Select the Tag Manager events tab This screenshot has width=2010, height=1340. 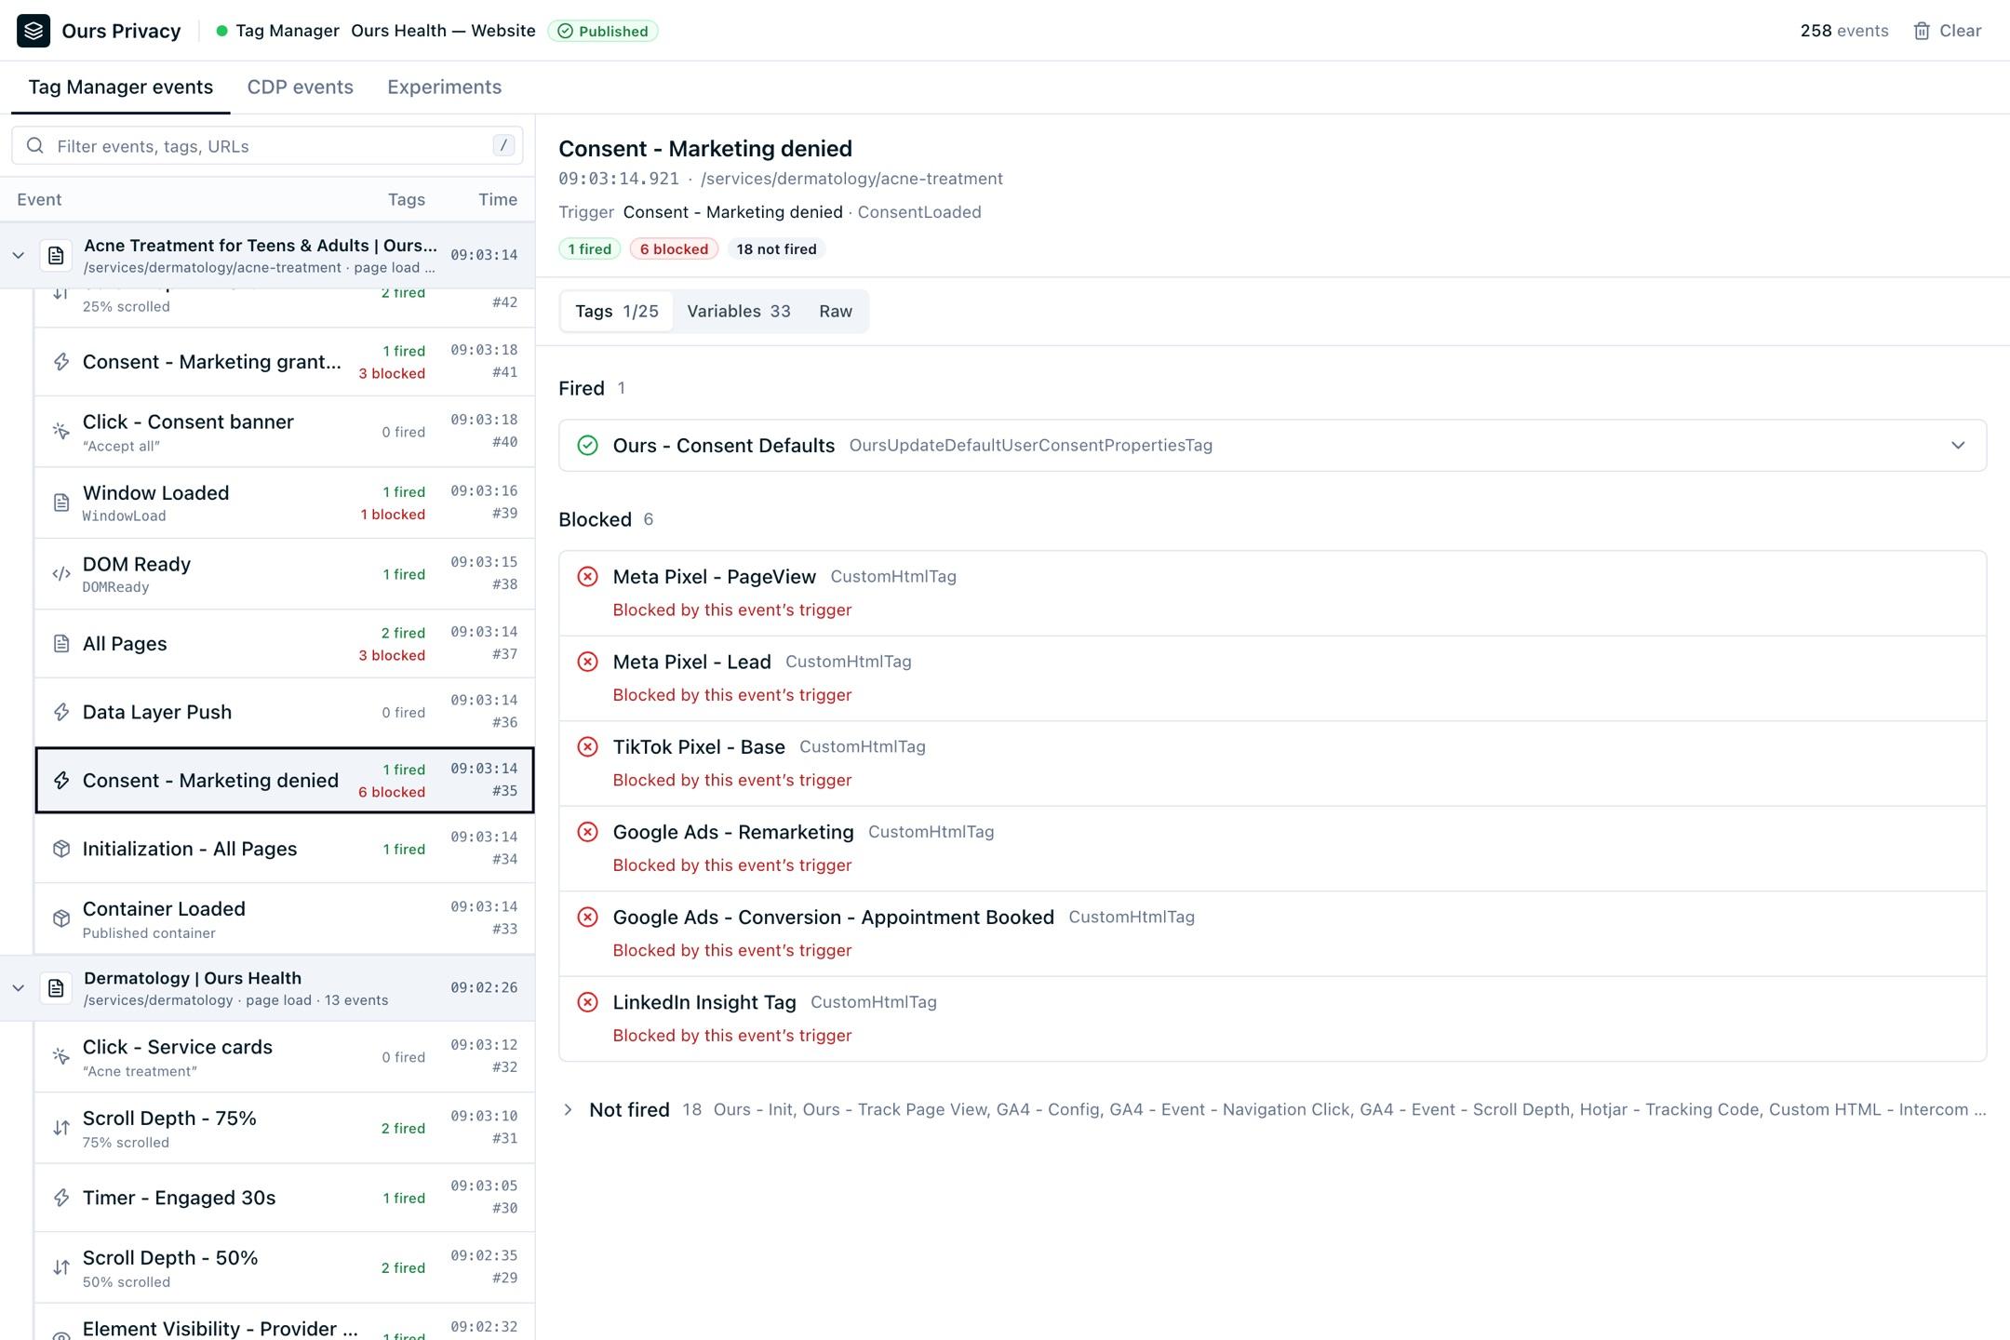(120, 87)
